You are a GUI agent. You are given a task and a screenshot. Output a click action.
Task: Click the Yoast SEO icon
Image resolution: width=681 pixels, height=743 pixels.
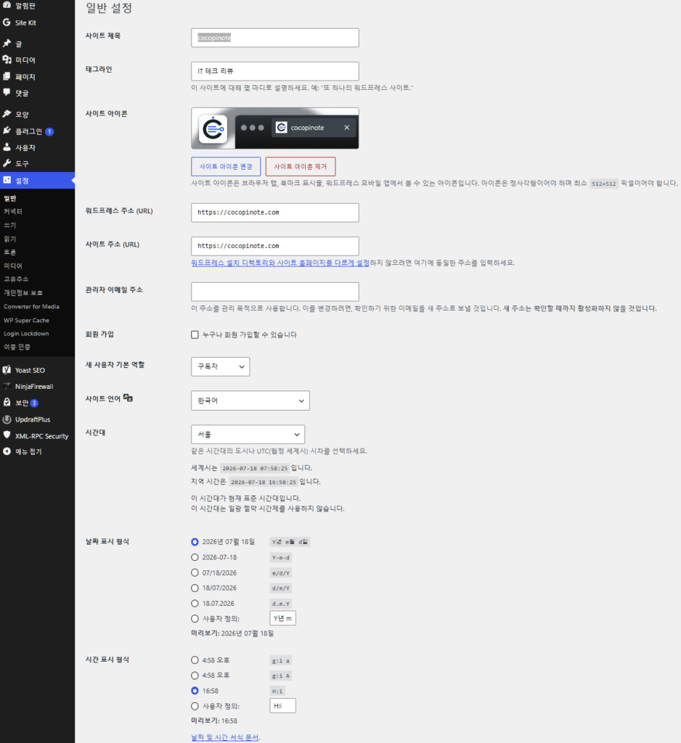tap(7, 369)
